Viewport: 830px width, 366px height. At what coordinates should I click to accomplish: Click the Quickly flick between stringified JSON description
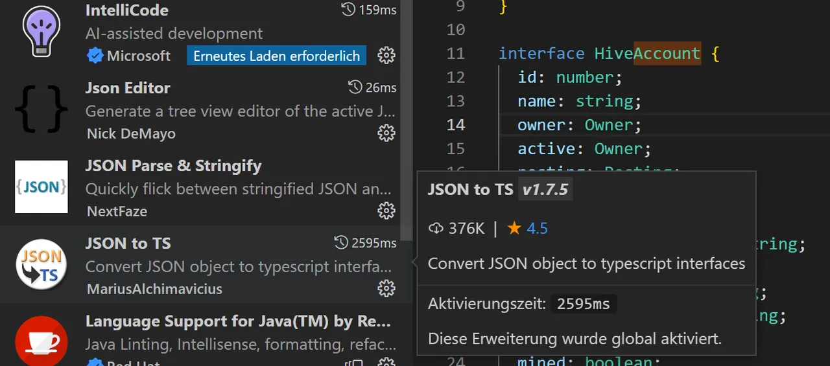point(239,189)
